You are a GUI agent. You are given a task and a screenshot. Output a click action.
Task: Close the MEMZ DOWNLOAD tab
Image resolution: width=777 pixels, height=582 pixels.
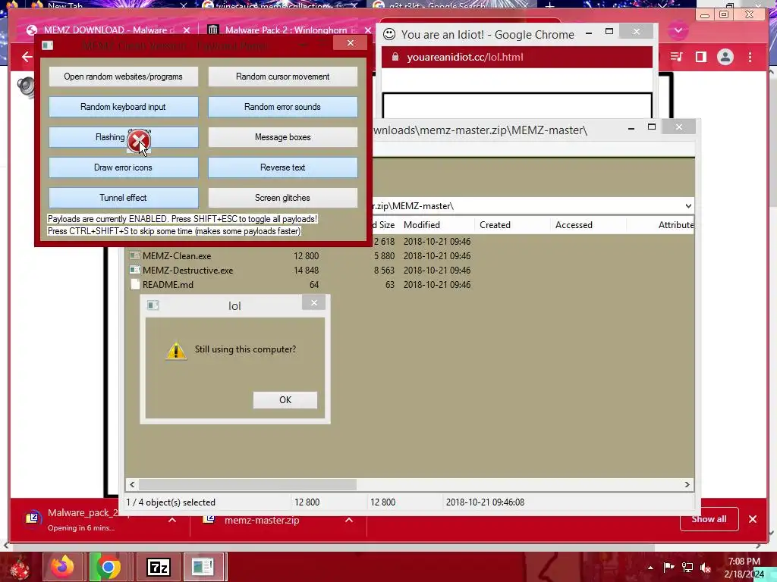(x=187, y=30)
